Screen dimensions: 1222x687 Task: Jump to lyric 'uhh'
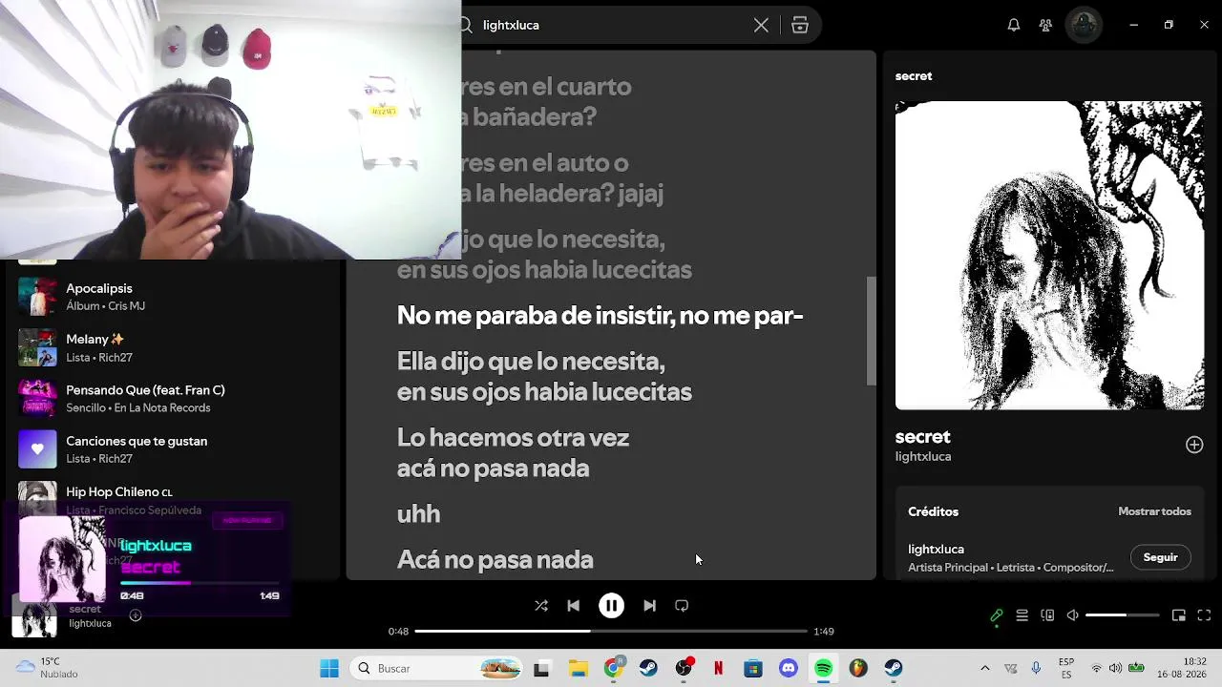click(418, 514)
